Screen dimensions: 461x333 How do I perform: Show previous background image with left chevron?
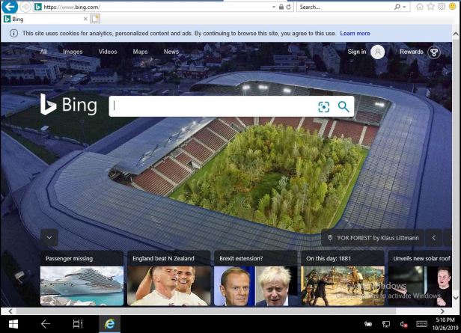pos(434,238)
